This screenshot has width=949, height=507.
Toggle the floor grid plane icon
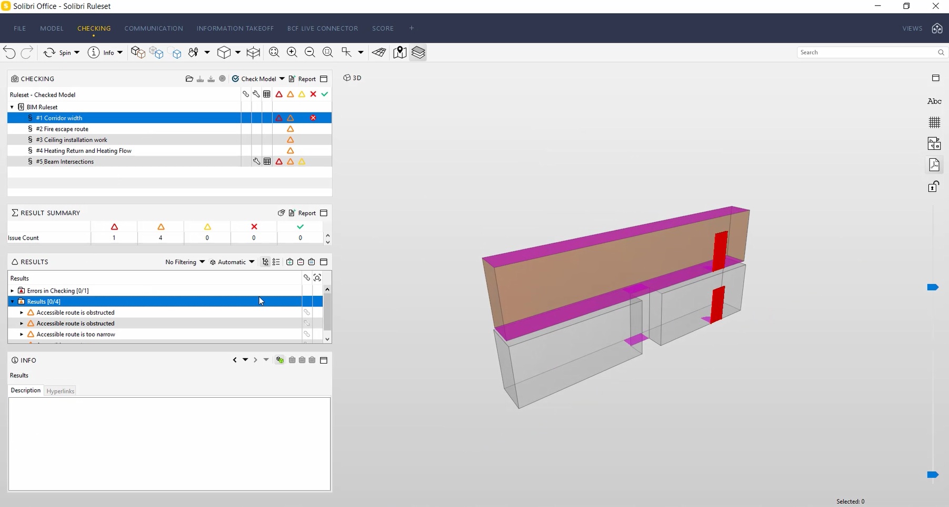pyautogui.click(x=379, y=53)
